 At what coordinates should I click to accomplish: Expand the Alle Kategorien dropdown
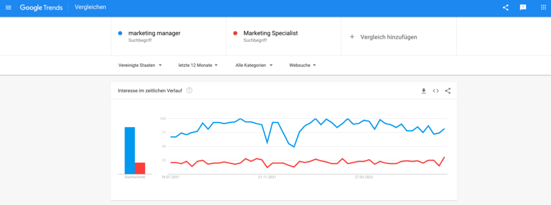pos(254,65)
